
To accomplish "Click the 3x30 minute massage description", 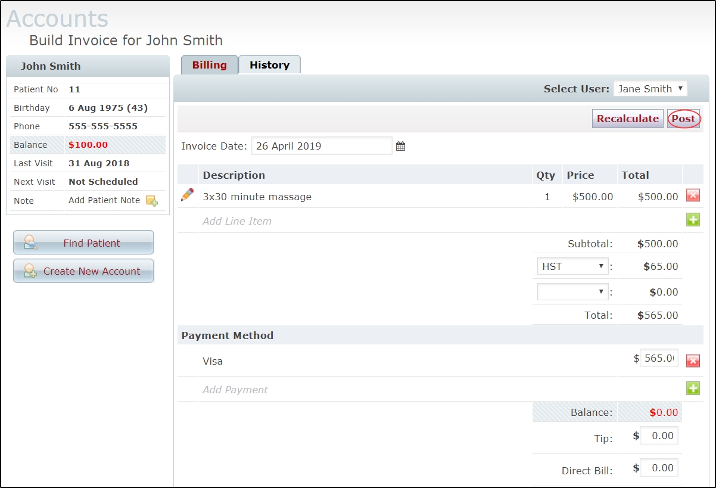I will point(257,197).
